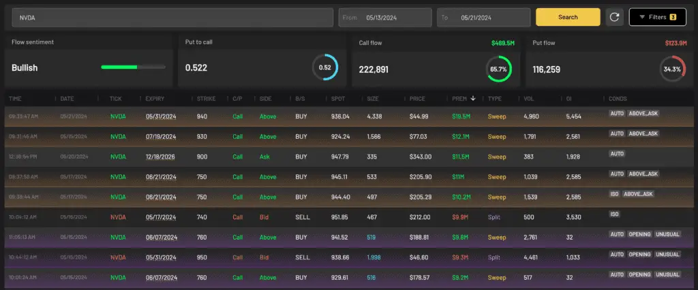Sort by the EXPIRY column header
Viewport: 698px width, 290px height.
click(x=155, y=99)
